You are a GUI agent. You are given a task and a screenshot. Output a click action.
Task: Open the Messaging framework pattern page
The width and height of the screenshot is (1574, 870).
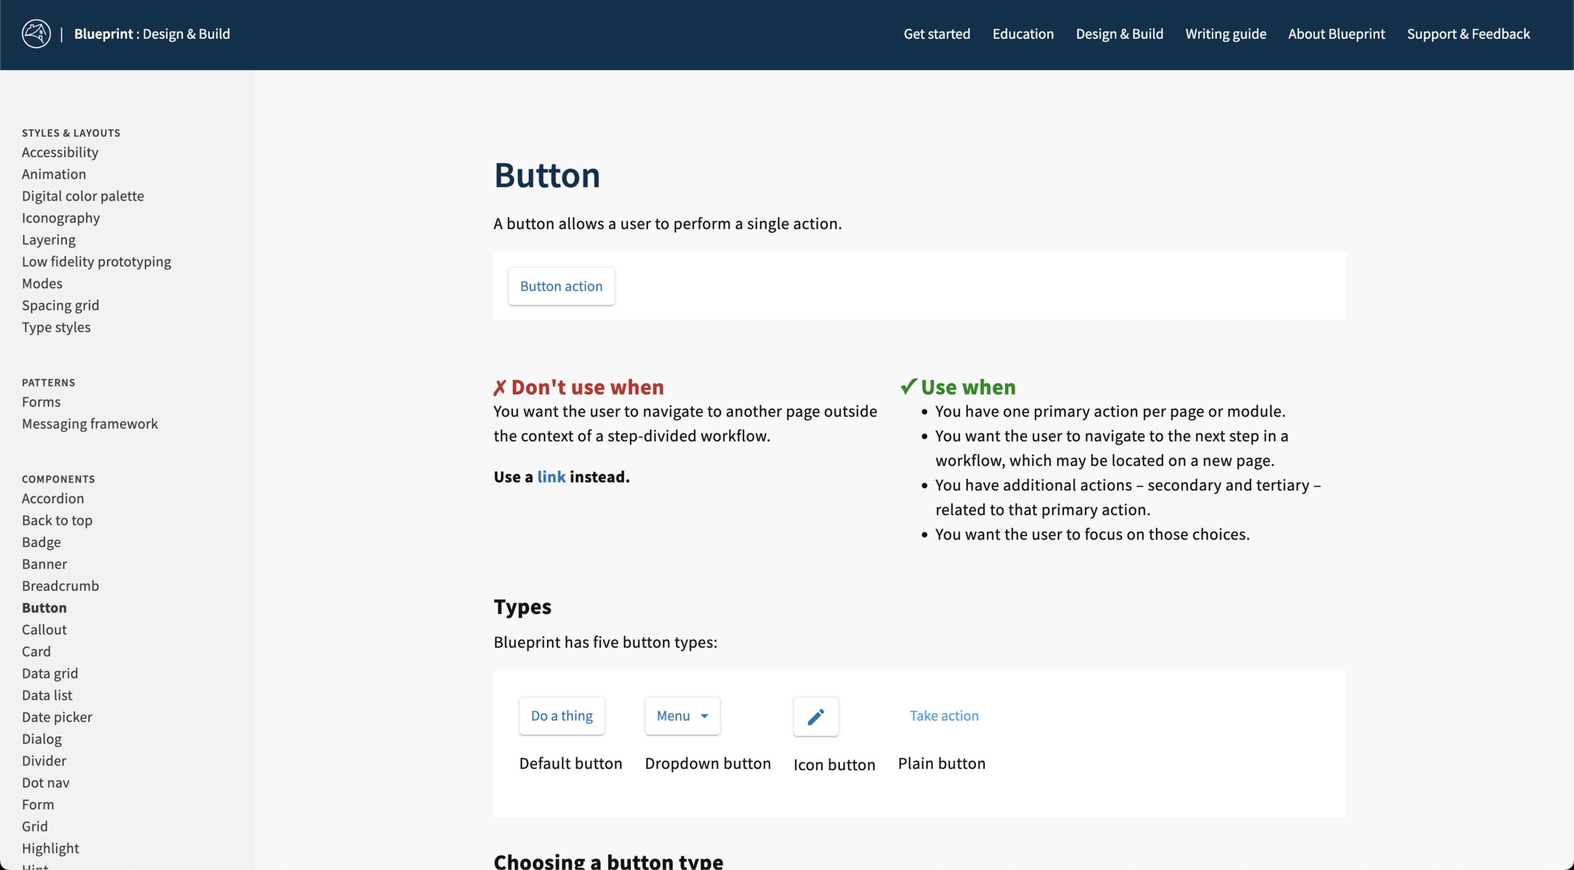90,423
